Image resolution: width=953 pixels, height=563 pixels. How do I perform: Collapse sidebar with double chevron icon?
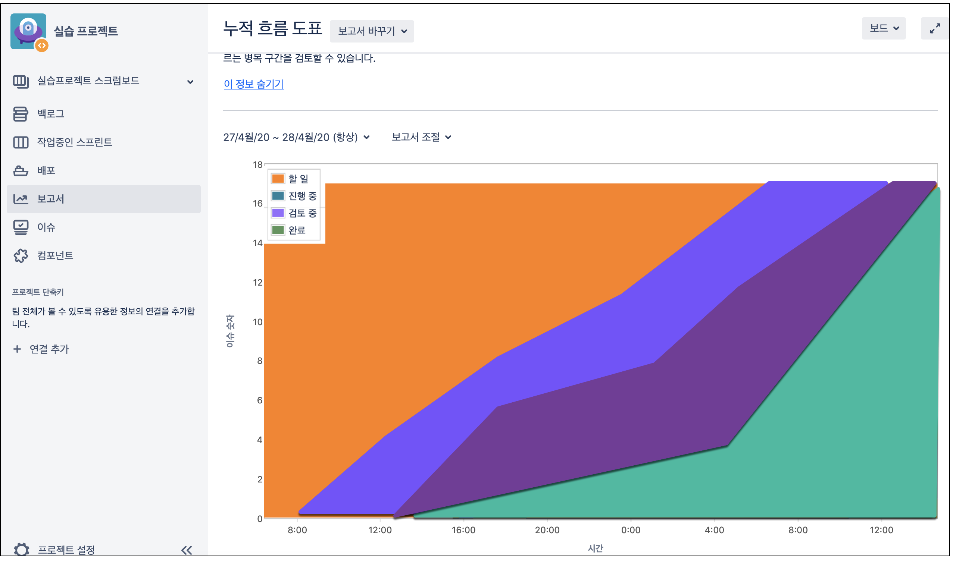pos(187,550)
